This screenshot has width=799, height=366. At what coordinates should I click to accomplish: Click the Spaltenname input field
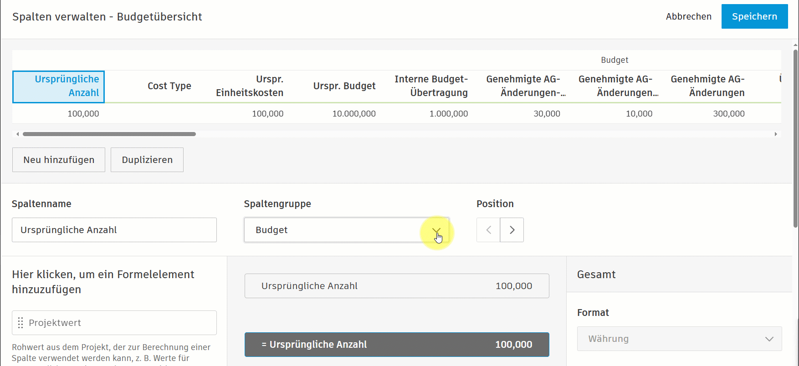click(x=114, y=230)
